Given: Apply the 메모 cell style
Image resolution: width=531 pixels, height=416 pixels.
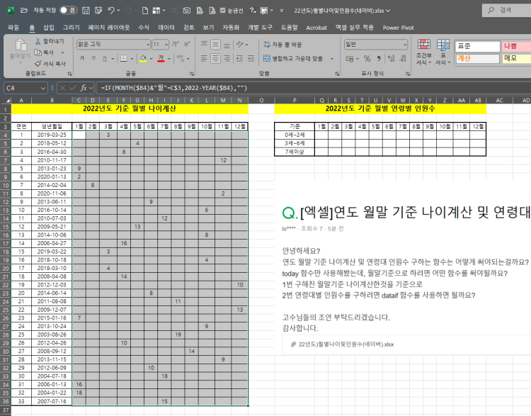Looking at the screenshot, I should pyautogui.click(x=516, y=58).
